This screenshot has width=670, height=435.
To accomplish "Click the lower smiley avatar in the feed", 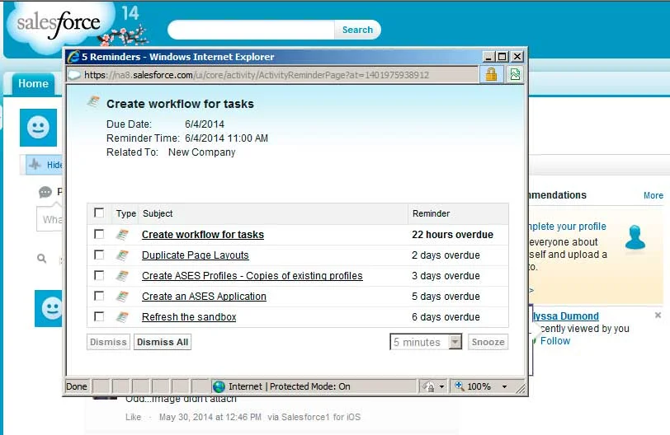I will [x=49, y=308].
